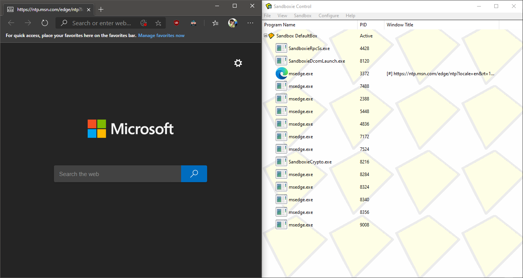Click the Microsoft logo on the page
Image resolution: width=523 pixels, height=278 pixels.
[131, 129]
